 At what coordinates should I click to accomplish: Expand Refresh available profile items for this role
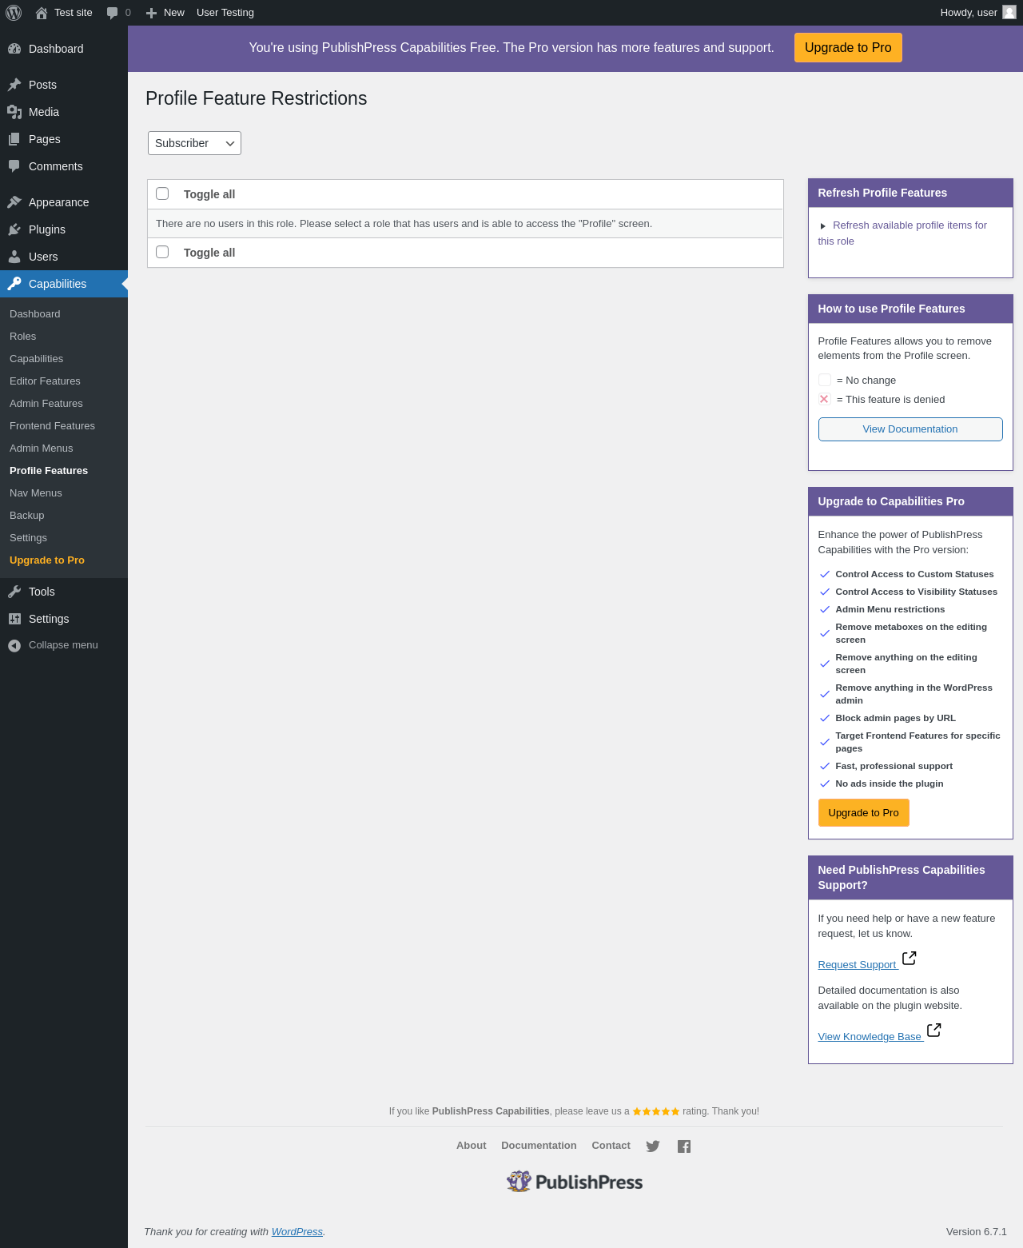(x=902, y=233)
